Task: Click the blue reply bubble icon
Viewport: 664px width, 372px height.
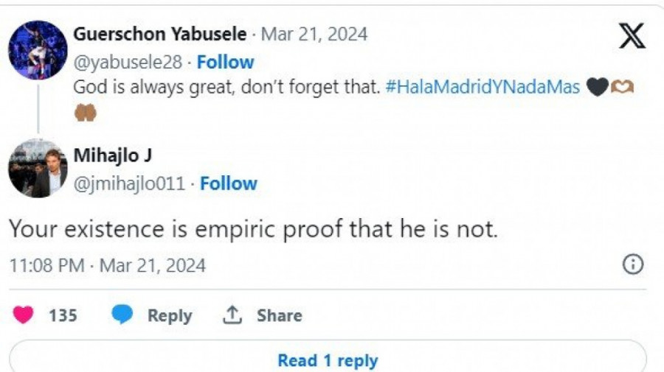Action: coord(122,315)
